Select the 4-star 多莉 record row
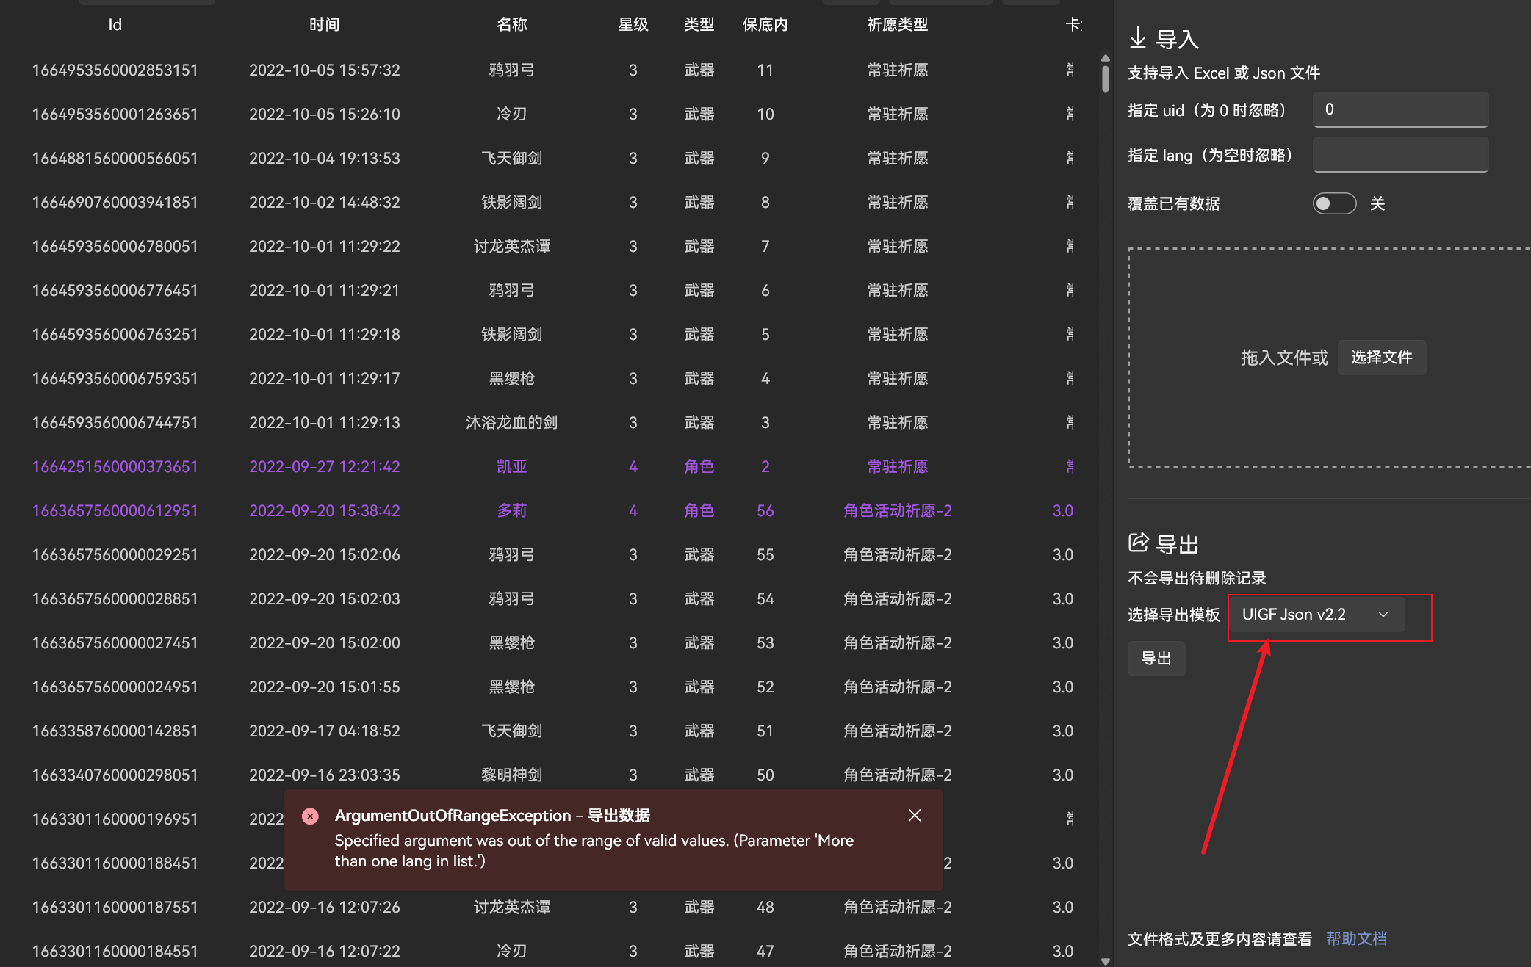Image resolution: width=1531 pixels, height=967 pixels. [512, 510]
